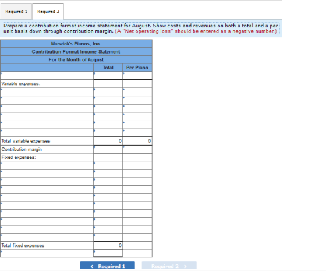Image resolution: width=326 pixels, height=272 pixels.
Task: Click the second fixed expense Total cell
Action: click(x=108, y=174)
